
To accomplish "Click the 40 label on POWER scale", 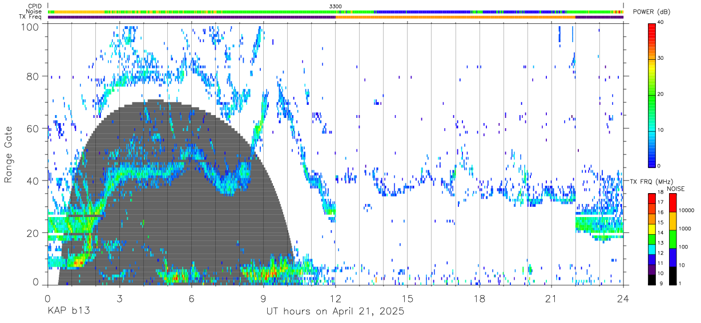I will pos(661,23).
